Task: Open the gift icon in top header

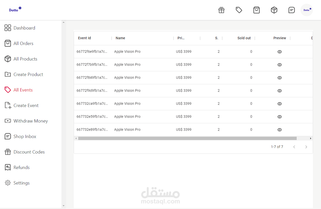Action: 221,10
